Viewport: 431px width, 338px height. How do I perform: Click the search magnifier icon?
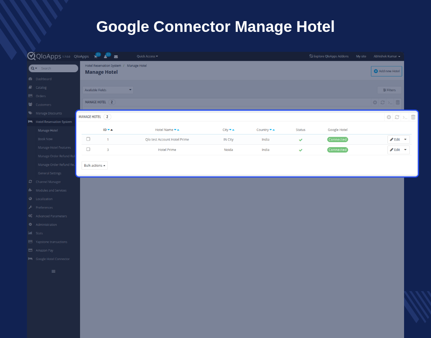click(x=32, y=68)
